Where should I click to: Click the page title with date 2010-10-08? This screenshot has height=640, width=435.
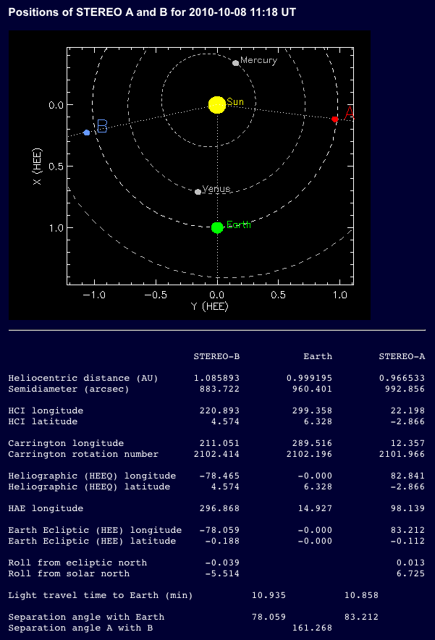coord(152,12)
